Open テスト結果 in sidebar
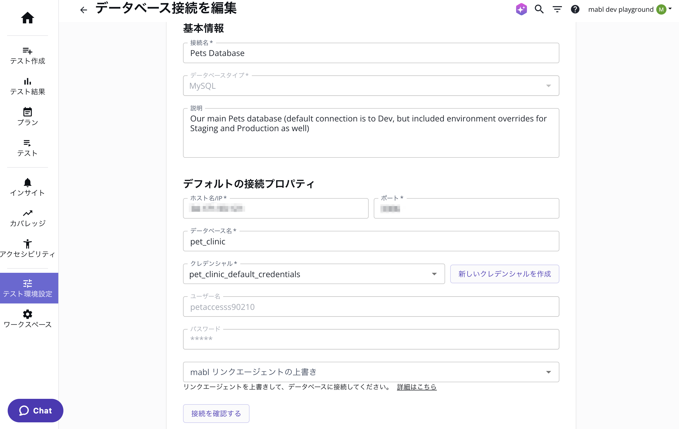The image size is (679, 429). pos(27,87)
